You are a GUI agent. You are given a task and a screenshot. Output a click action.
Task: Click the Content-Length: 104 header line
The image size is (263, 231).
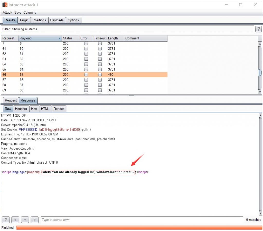tap(15, 153)
